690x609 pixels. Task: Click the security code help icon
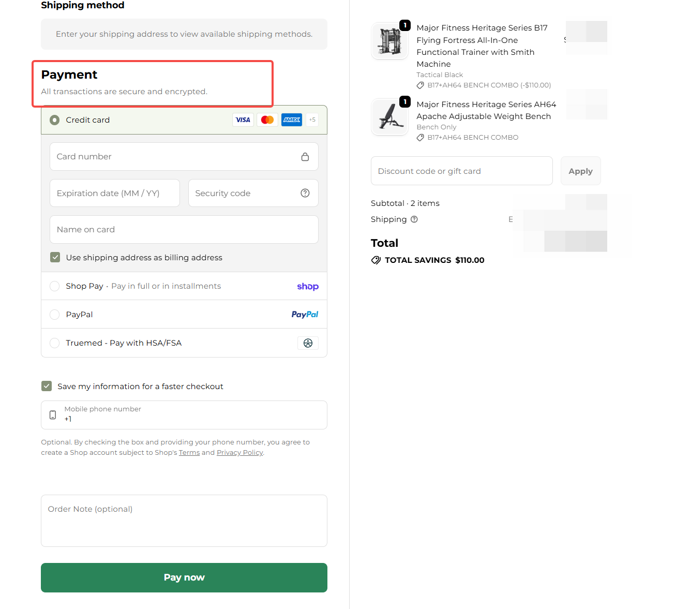305,193
